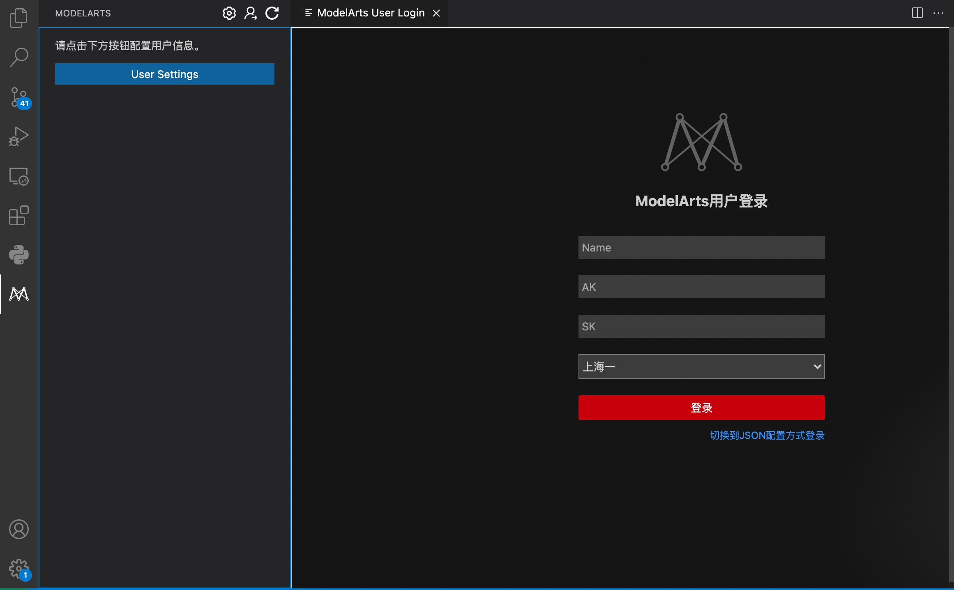Open Source Control with 41 badge
This screenshot has height=590, width=954.
(x=18, y=97)
